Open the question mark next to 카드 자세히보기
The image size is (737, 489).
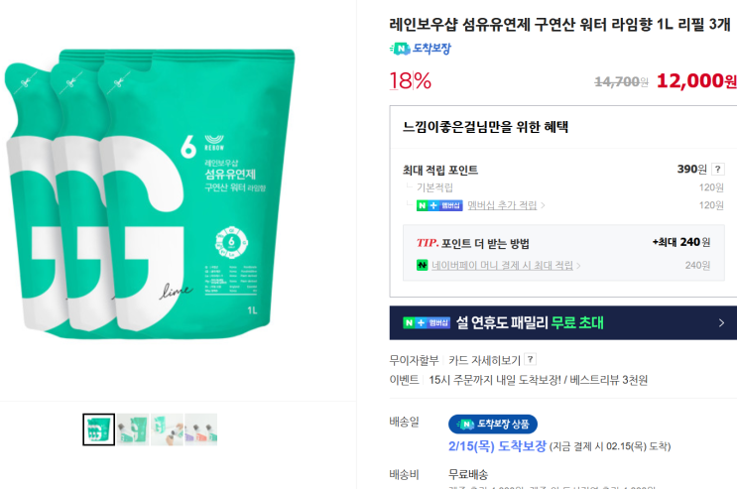coord(531,360)
